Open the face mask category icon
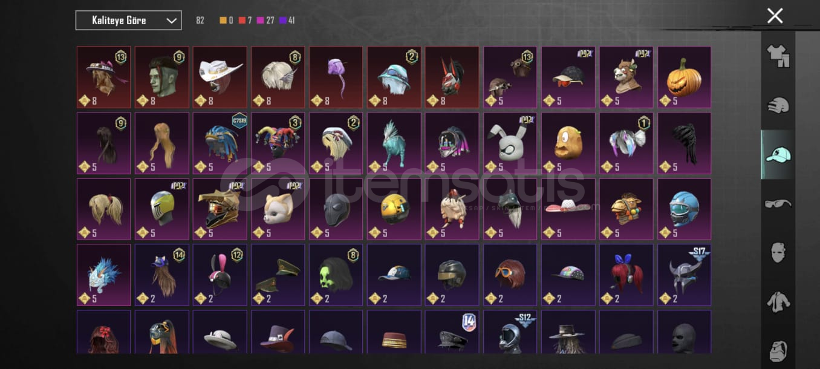 point(778,252)
